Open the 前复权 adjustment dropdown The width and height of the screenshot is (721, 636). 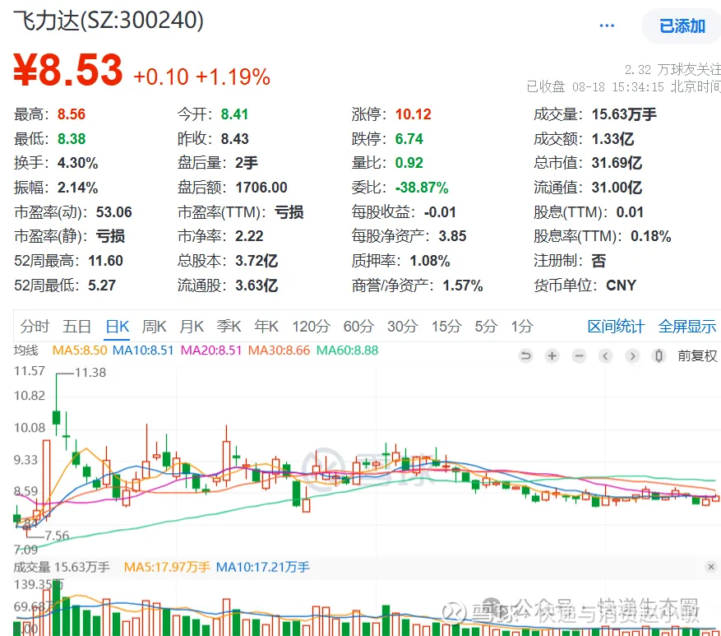(697, 355)
